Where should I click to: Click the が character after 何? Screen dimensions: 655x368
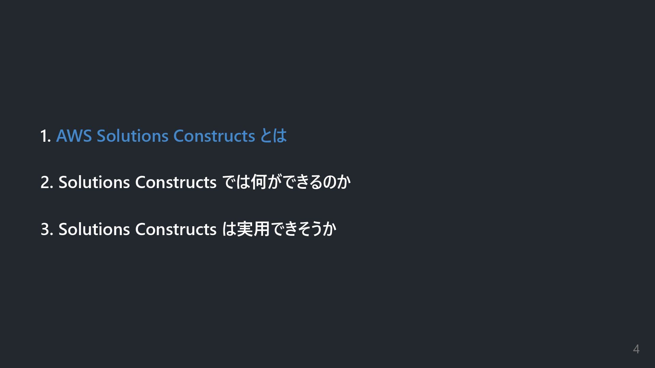click(x=274, y=182)
